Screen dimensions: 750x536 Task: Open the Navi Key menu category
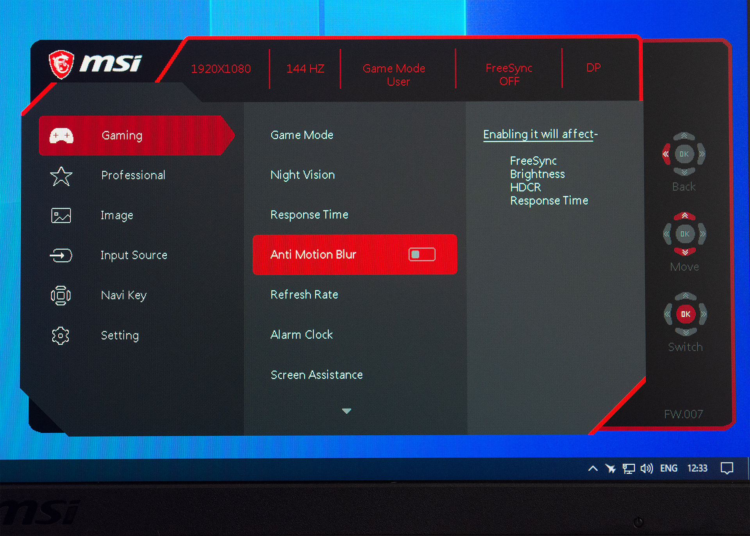[123, 295]
